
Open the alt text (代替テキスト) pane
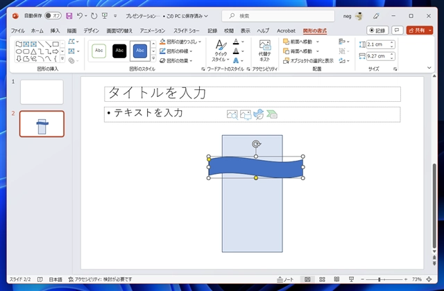[265, 51]
